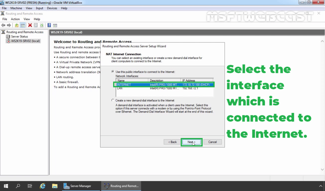Click content pane scrollbar down arrow
Image resolution: width=325 pixels, height=191 pixels.
pos(322,169)
